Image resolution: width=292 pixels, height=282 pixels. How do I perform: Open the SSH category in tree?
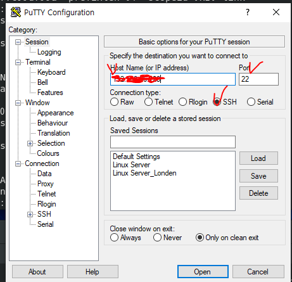coord(44,214)
